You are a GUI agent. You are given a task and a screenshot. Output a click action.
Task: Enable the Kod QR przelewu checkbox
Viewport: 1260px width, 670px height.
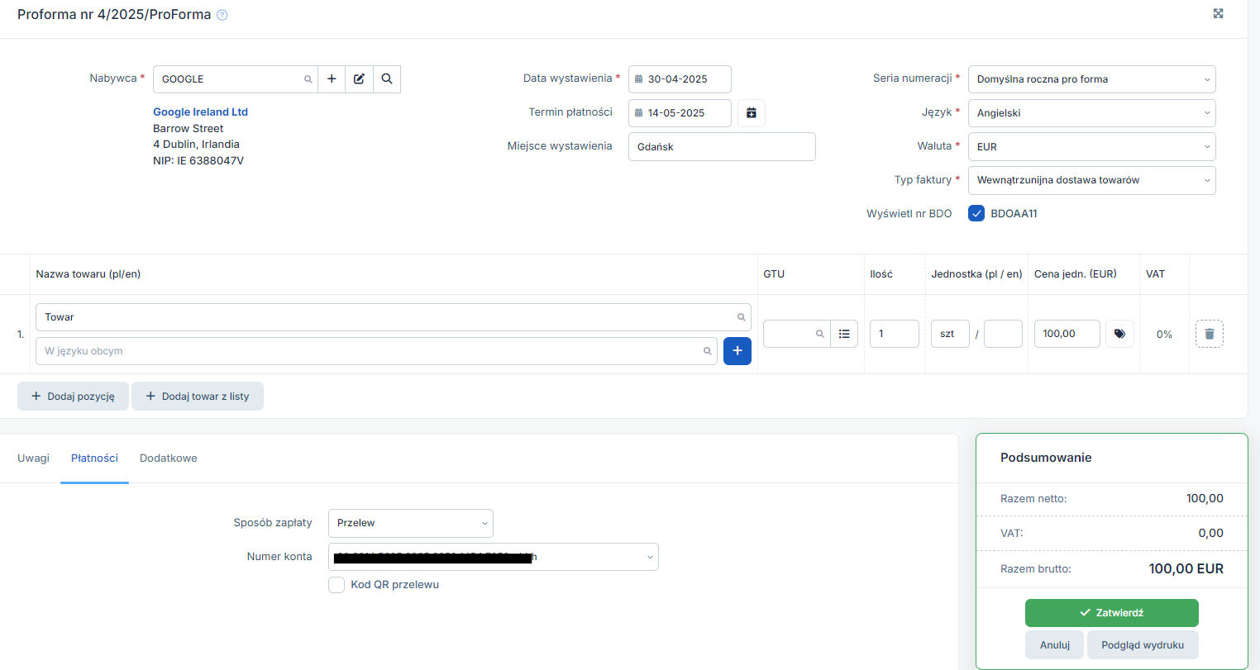[x=336, y=585]
